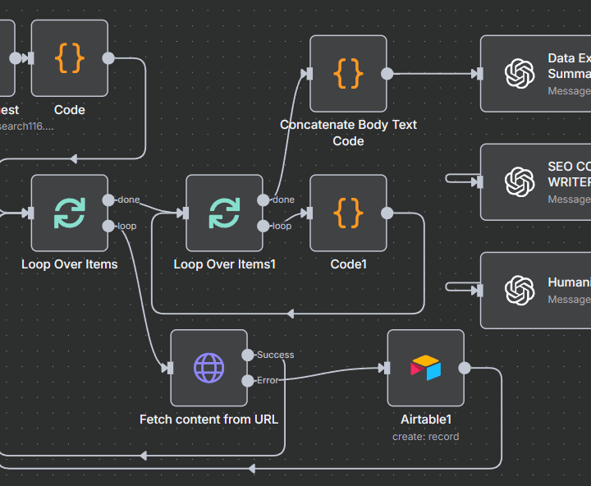The height and width of the screenshot is (486, 591).
Task: Select the Loop Over Items node
Action: (x=70, y=213)
